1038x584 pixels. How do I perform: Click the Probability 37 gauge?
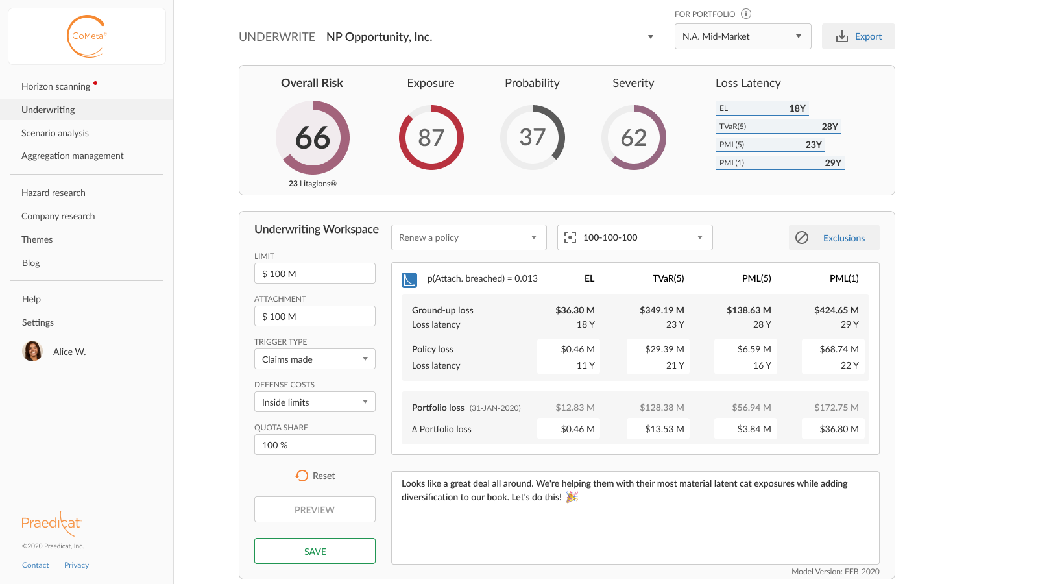pyautogui.click(x=533, y=138)
